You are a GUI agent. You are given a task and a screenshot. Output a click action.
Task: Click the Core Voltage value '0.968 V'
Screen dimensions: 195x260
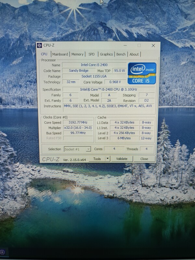[115, 82]
